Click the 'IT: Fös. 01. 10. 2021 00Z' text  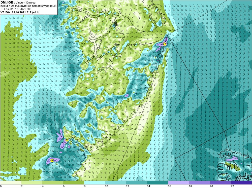point(16,9)
